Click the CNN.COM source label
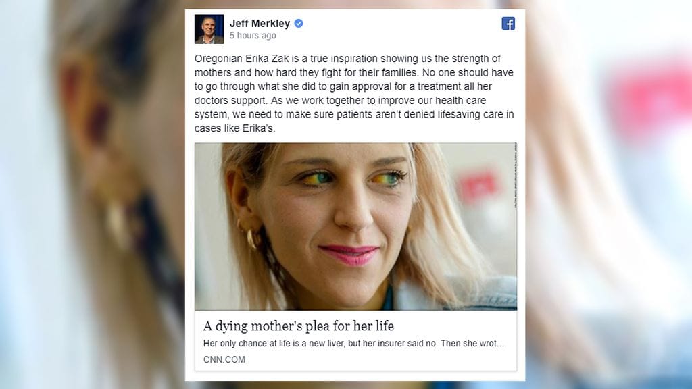 224,359
